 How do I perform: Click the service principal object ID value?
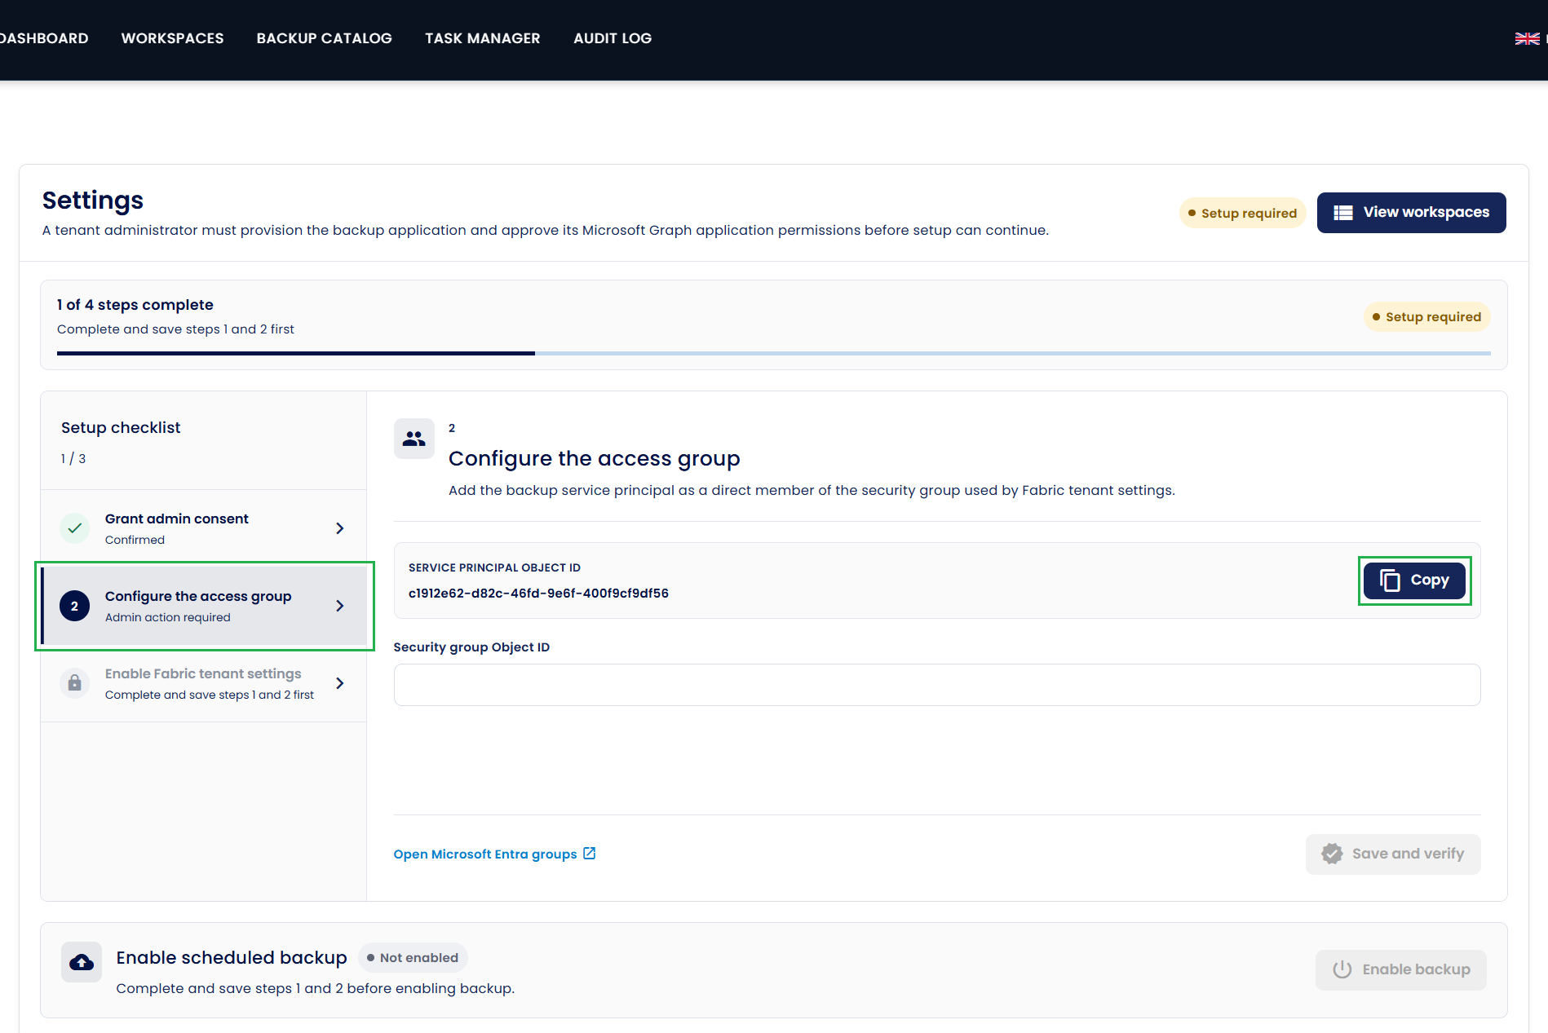[x=538, y=594]
